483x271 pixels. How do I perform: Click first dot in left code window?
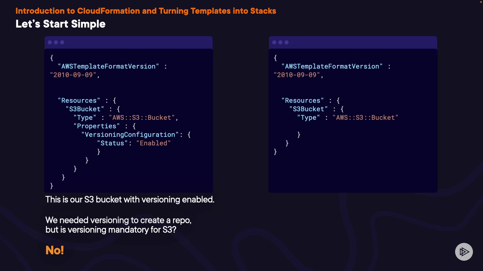click(x=50, y=42)
